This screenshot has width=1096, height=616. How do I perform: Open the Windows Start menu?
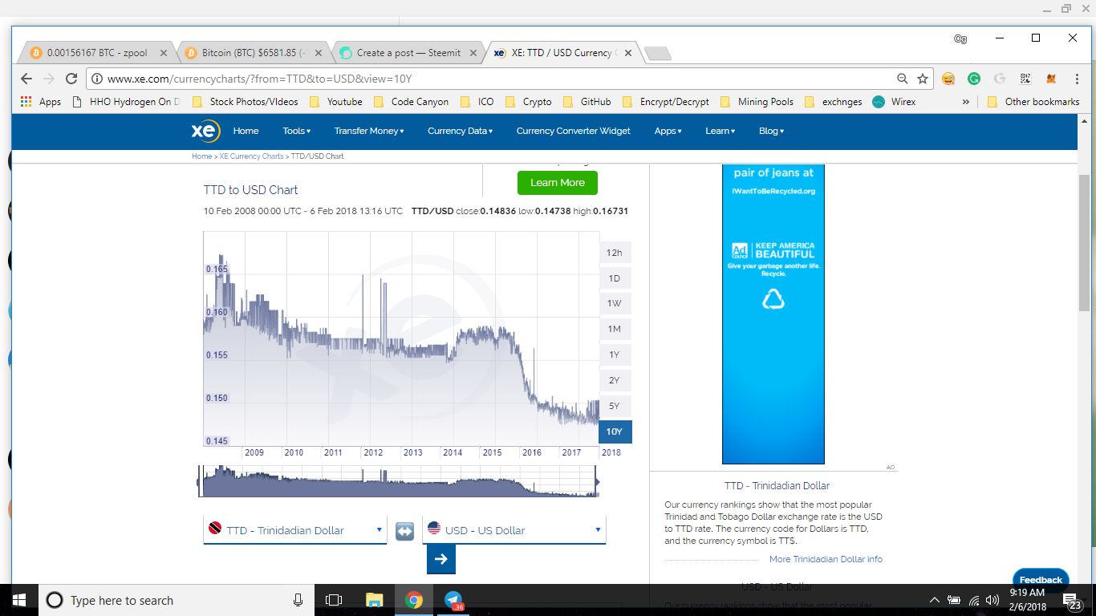click(19, 600)
